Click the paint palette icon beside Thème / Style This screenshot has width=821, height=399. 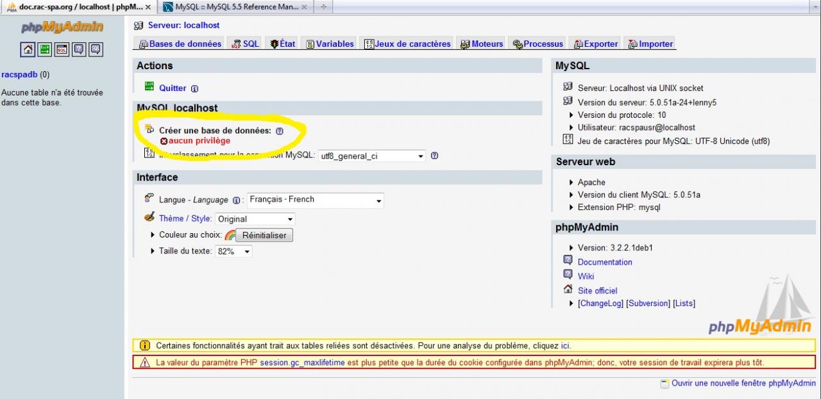(x=149, y=217)
